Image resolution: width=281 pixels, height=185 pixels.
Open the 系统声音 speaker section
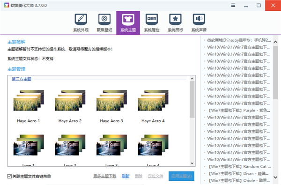[199, 23]
